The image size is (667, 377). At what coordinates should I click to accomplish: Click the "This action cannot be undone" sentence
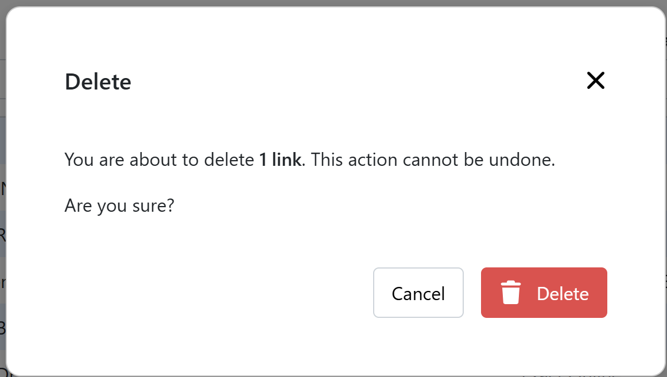[x=433, y=160]
